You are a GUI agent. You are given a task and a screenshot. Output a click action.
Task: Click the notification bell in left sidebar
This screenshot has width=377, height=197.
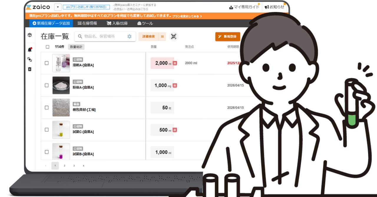click(x=29, y=50)
